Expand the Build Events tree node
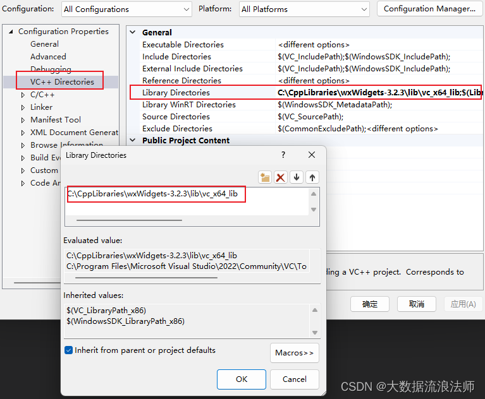Screen dimensions: 485x399 point(23,158)
